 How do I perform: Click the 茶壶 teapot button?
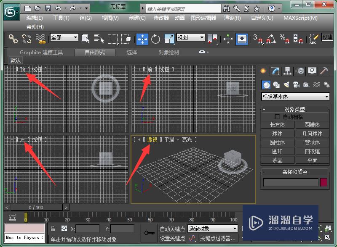277,160
